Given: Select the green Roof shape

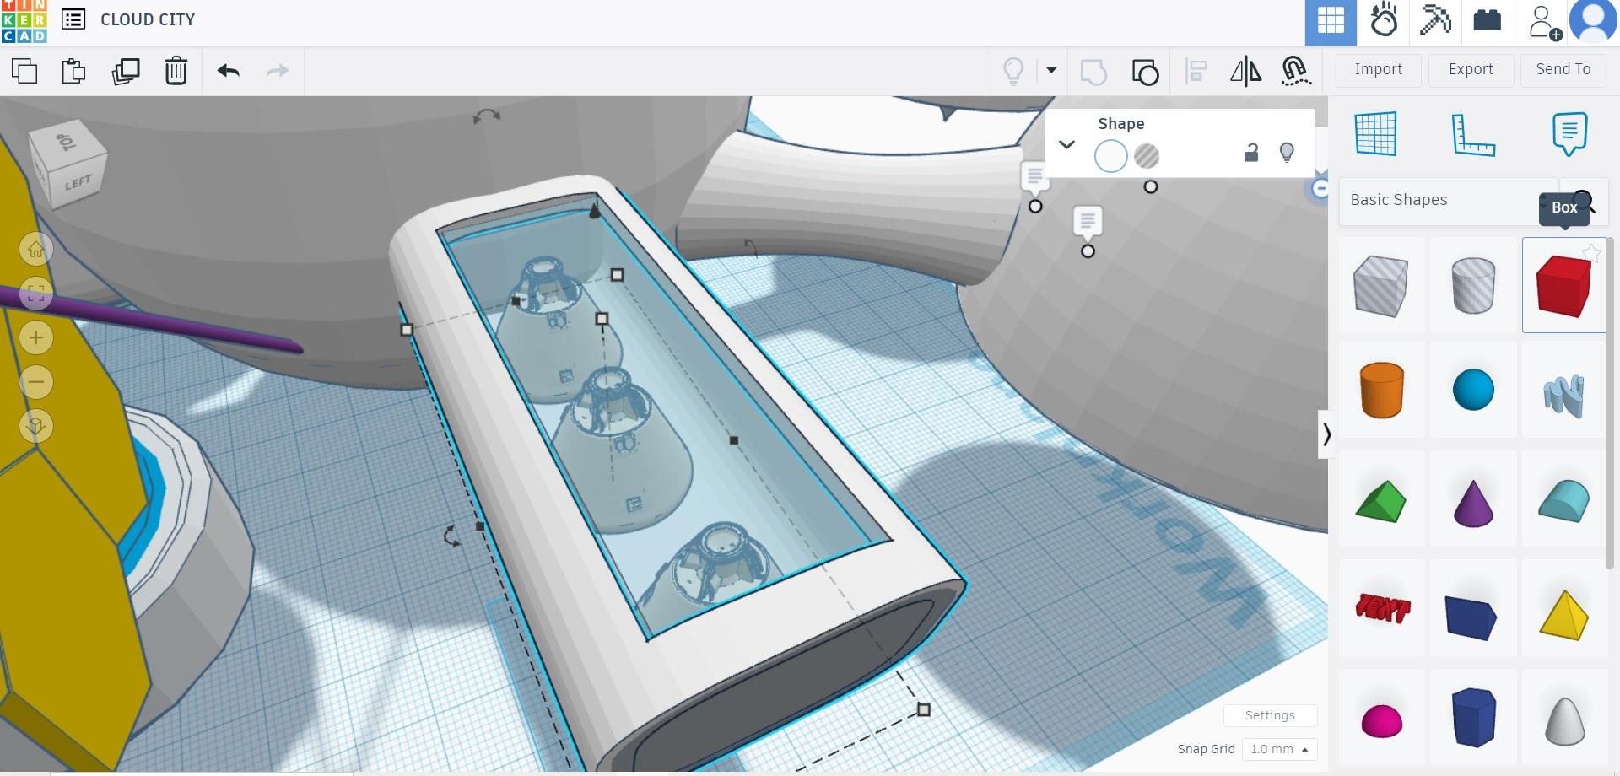Looking at the screenshot, I should 1380,501.
